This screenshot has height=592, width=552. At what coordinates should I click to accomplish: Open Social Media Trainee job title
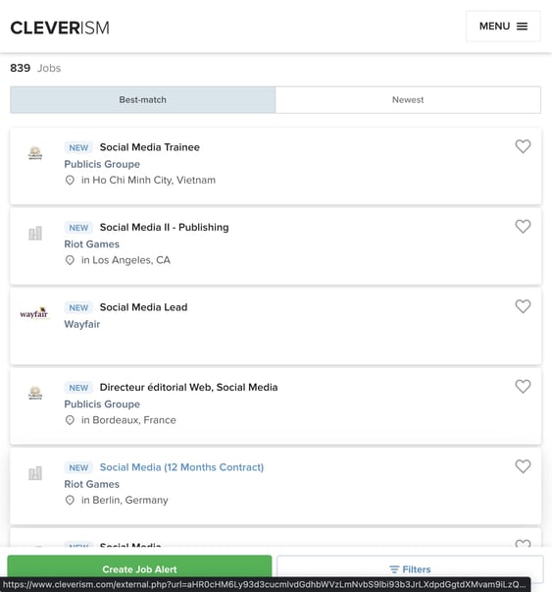(x=150, y=147)
